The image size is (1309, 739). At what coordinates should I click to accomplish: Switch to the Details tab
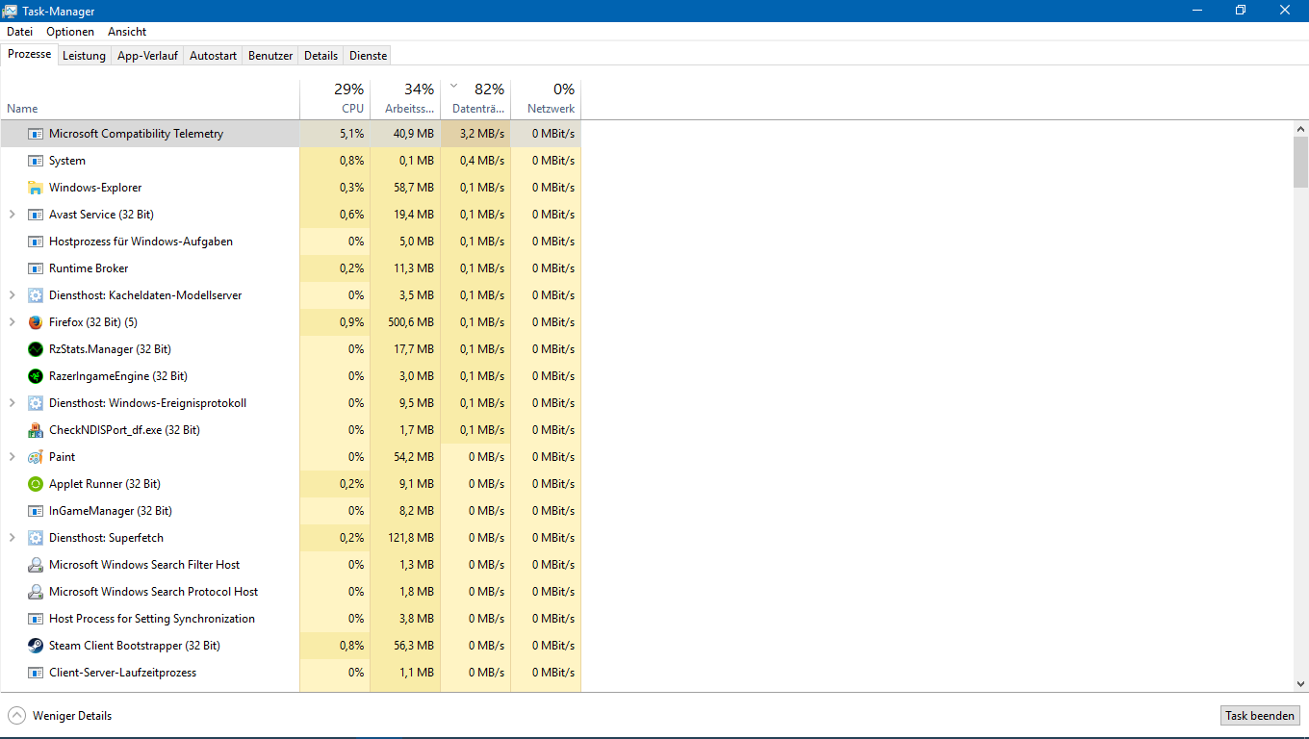point(321,56)
